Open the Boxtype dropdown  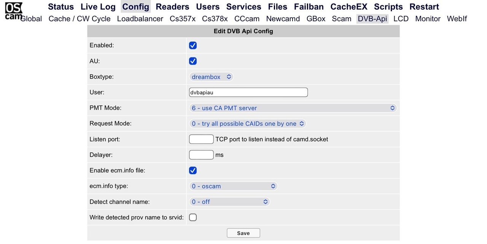(x=211, y=77)
